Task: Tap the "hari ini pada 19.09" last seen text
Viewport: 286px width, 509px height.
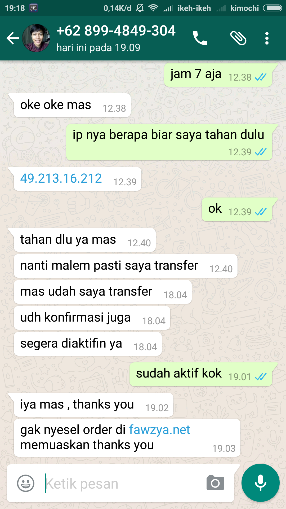Action: (x=98, y=48)
